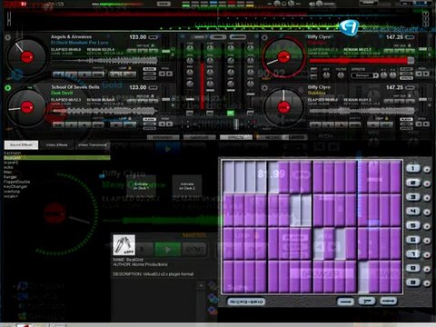Pitch bend right on School Of Seven Bells deck

click(x=170, y=124)
